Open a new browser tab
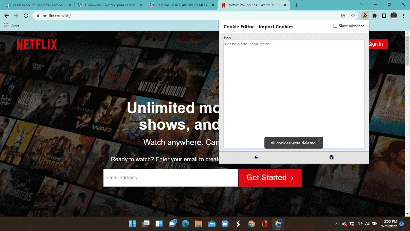This screenshot has width=410, height=231. (x=296, y=5)
